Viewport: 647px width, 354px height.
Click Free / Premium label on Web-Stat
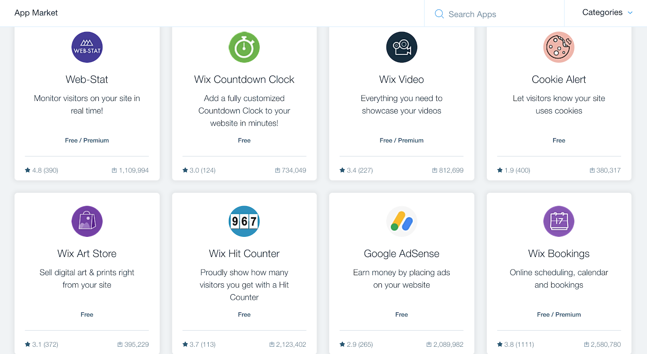click(x=87, y=140)
